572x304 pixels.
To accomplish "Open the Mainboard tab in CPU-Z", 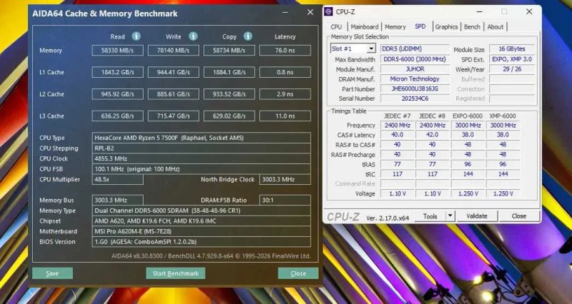I will pos(364,26).
